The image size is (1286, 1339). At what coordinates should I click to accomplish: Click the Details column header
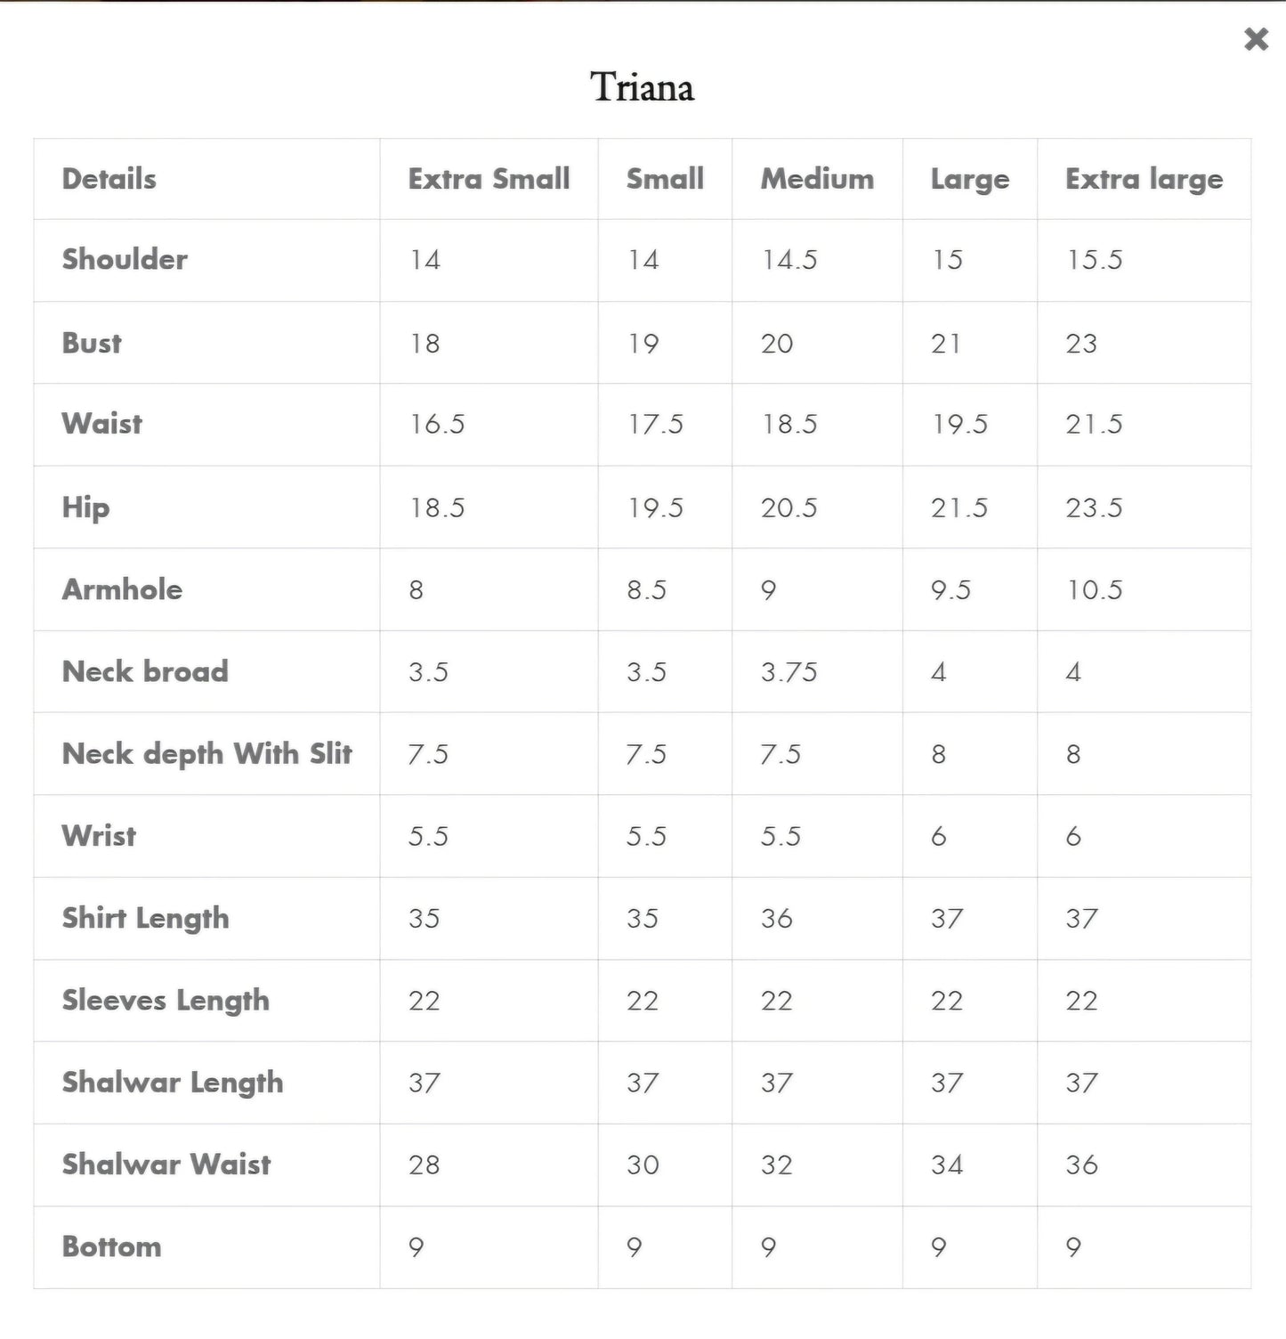point(109,179)
